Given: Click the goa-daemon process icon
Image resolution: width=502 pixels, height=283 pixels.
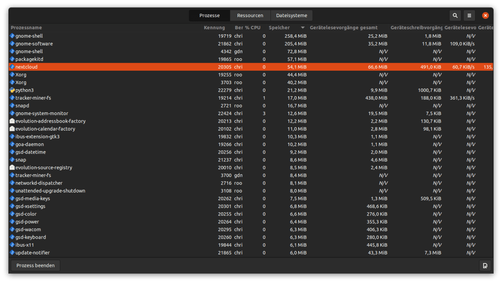Looking at the screenshot, I should click(x=12, y=144).
